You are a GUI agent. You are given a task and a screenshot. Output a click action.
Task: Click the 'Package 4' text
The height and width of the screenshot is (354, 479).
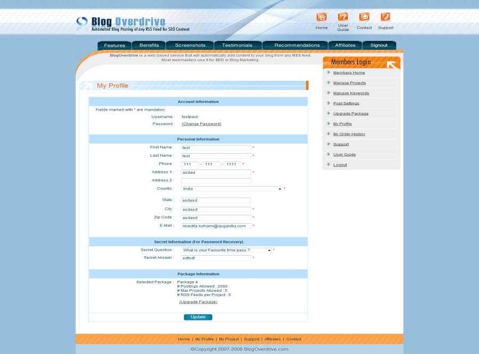pos(187,282)
